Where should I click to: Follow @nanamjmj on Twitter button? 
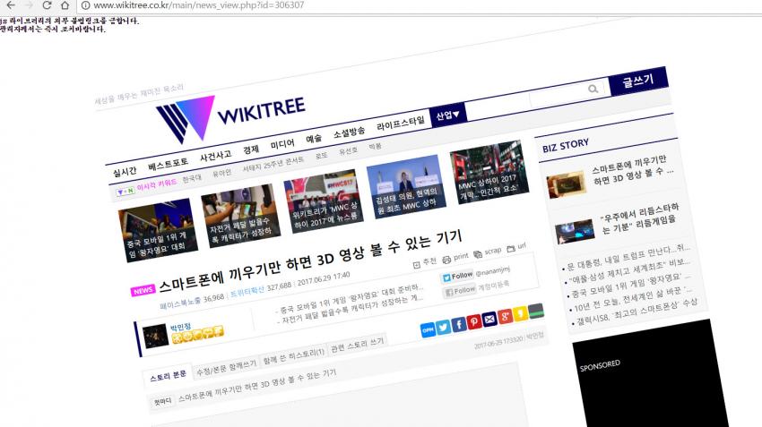click(457, 277)
